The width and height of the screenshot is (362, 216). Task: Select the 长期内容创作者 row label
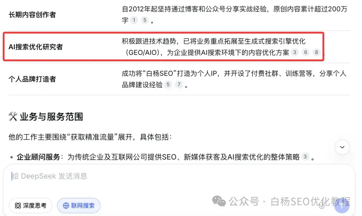coord(32,15)
